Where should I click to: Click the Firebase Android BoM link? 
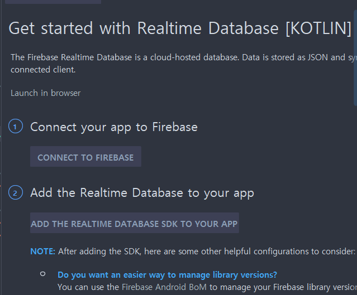(x=164, y=287)
